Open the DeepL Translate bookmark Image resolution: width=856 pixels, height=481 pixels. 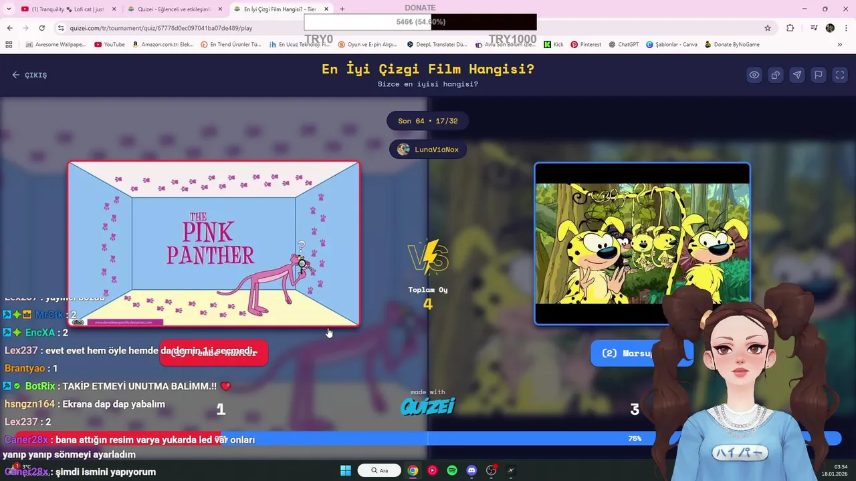tap(437, 45)
